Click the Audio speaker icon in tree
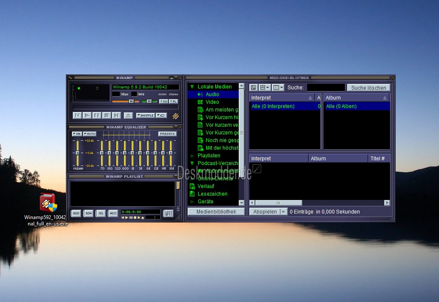The width and height of the screenshot is (439, 302). (200, 94)
